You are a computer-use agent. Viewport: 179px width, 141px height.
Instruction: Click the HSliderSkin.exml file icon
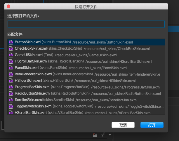click(11, 81)
